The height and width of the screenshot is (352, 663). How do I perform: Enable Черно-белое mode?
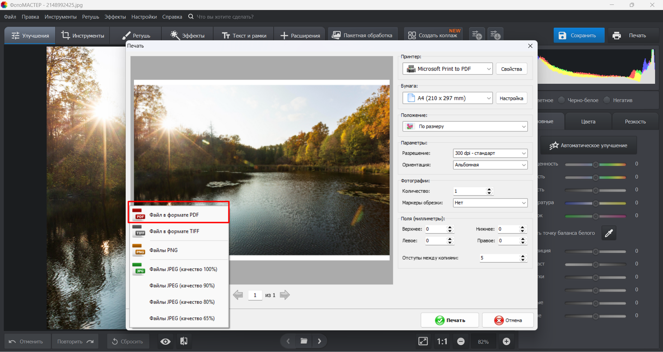561,100
